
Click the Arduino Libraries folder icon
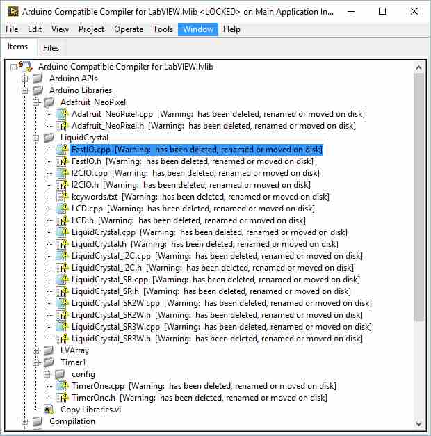click(38, 90)
